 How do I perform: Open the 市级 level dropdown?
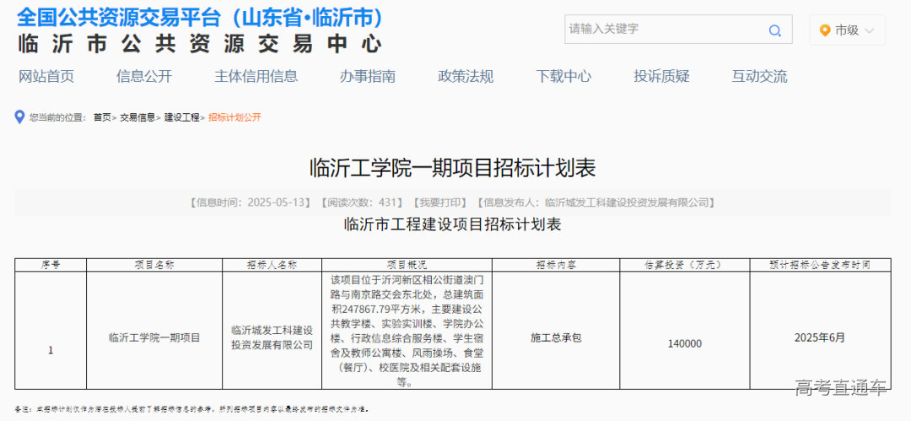tap(847, 30)
